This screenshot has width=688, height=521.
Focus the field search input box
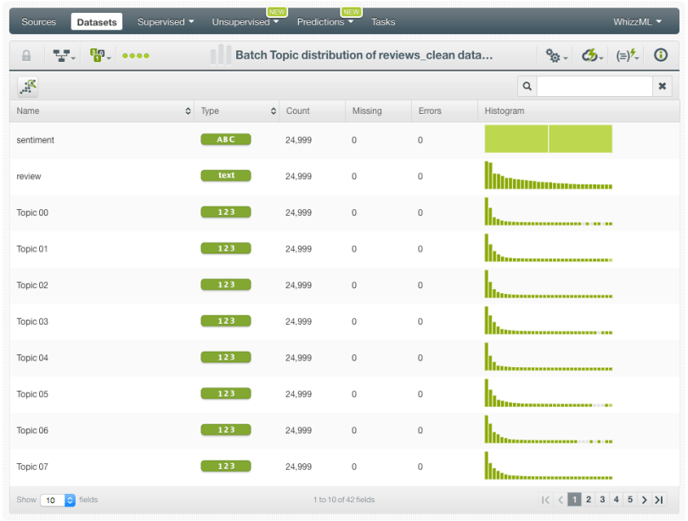594,86
